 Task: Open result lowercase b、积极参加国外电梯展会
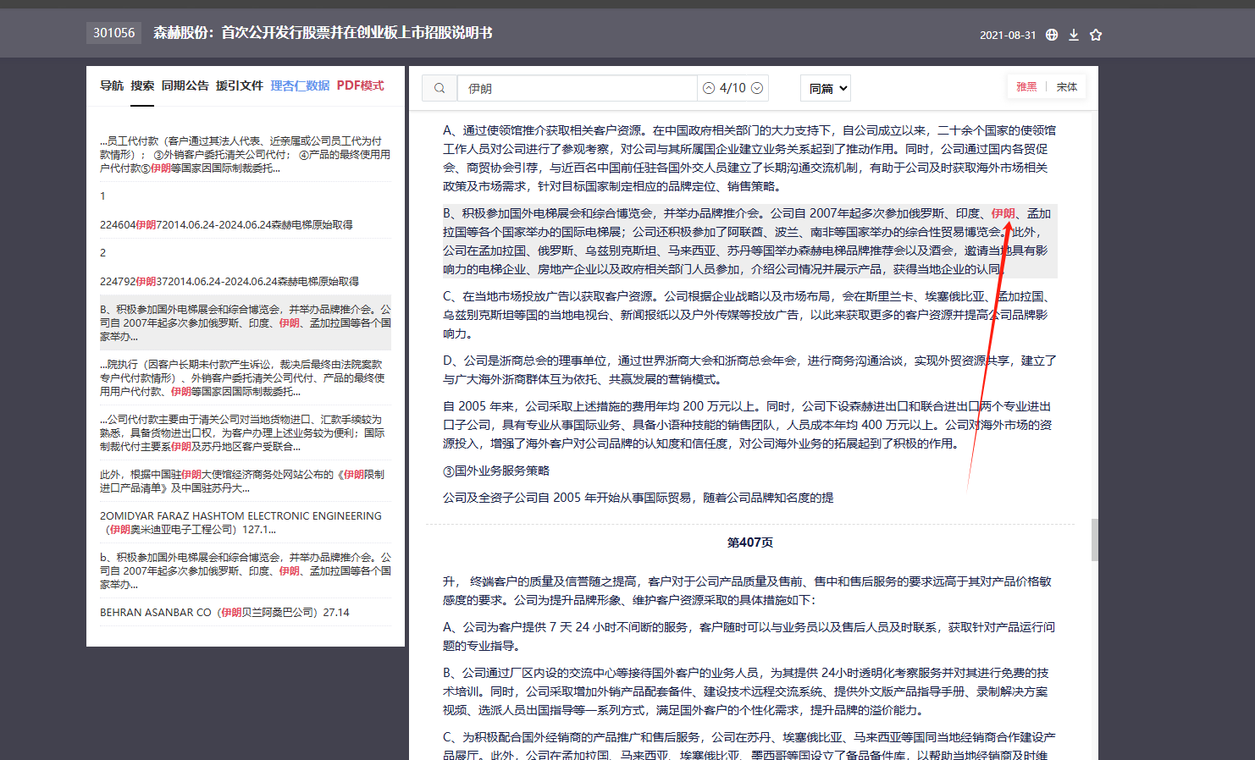pyautogui.click(x=246, y=570)
